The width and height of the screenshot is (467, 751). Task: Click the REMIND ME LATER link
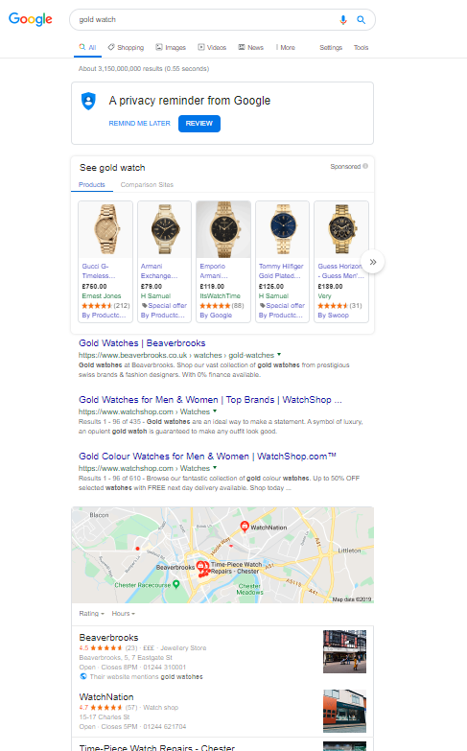pyautogui.click(x=139, y=124)
